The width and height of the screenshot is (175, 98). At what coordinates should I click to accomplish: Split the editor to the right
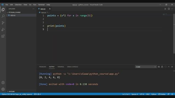169,9
